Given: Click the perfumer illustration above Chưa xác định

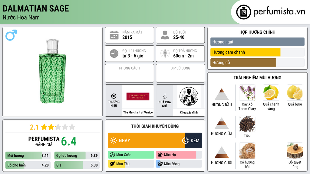Looking at the screenshot, I should (189, 96).
